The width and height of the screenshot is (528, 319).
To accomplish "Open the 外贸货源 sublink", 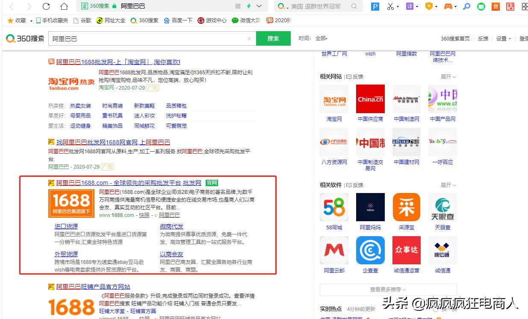I will tap(66, 254).
